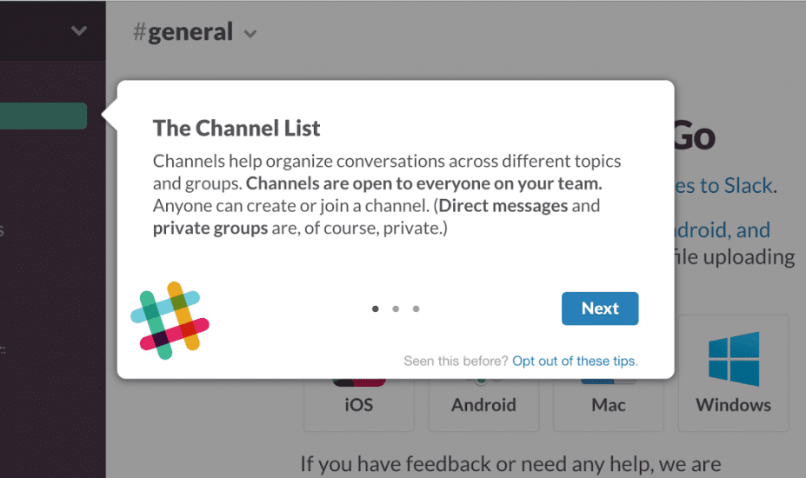Click the #general channel title
The width and height of the screenshot is (806, 478).
(x=183, y=32)
